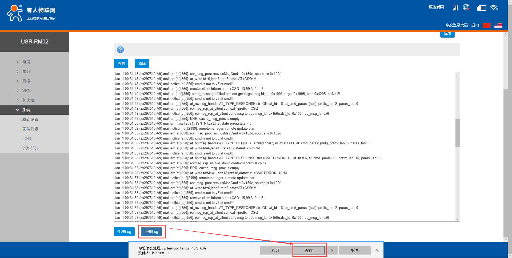Click the 下载Log button
Viewport: 512px width, 258px height.
151,232
